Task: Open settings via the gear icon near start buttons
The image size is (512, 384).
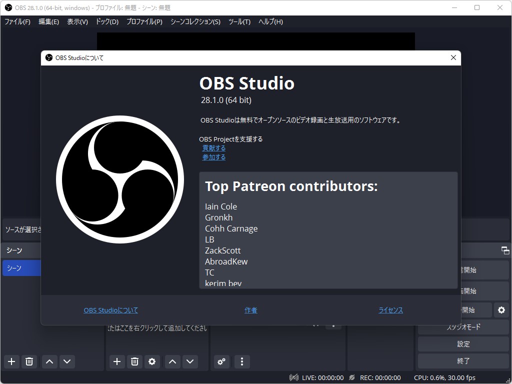Action: pyautogui.click(x=501, y=310)
